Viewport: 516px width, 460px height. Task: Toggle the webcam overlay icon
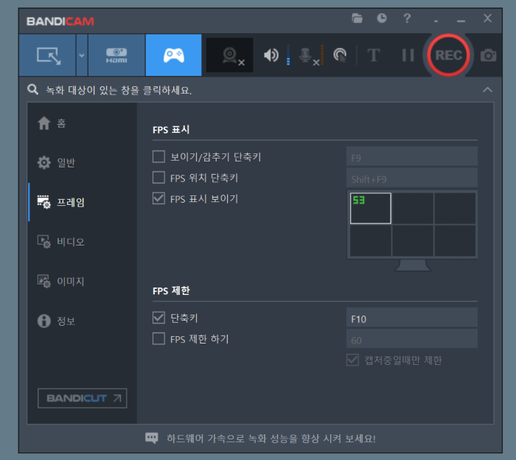tap(230, 55)
